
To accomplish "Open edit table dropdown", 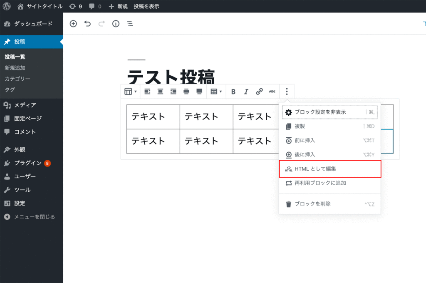I will point(216,92).
